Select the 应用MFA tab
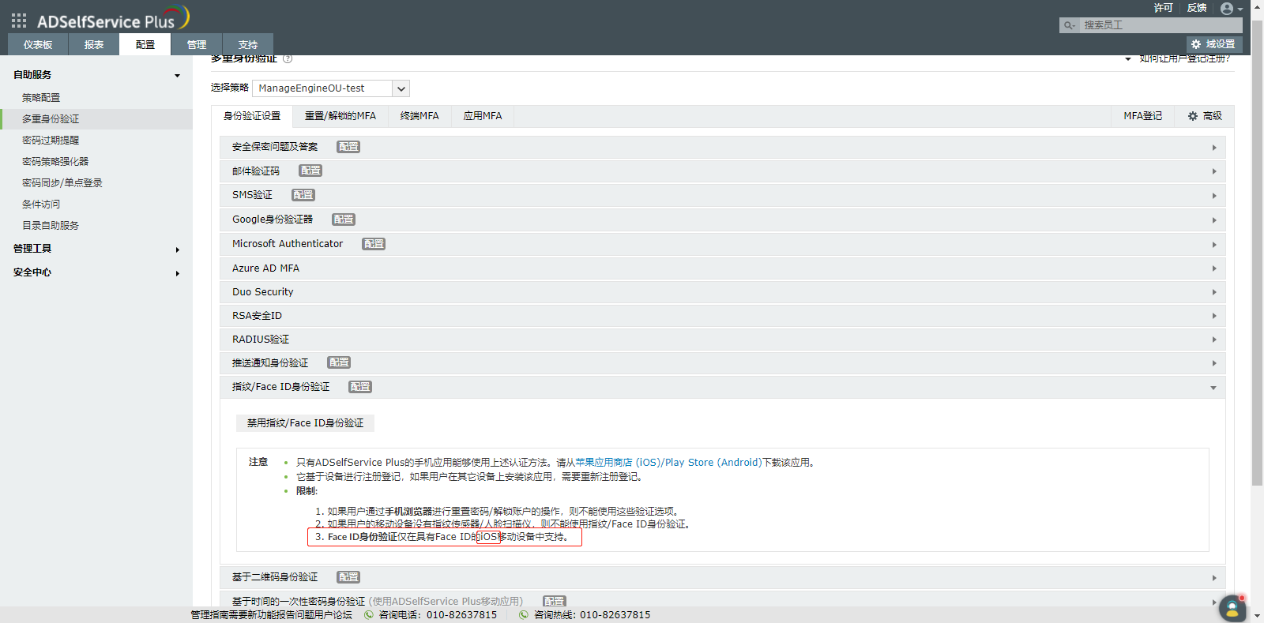Image resolution: width=1264 pixels, height=623 pixels. point(483,116)
